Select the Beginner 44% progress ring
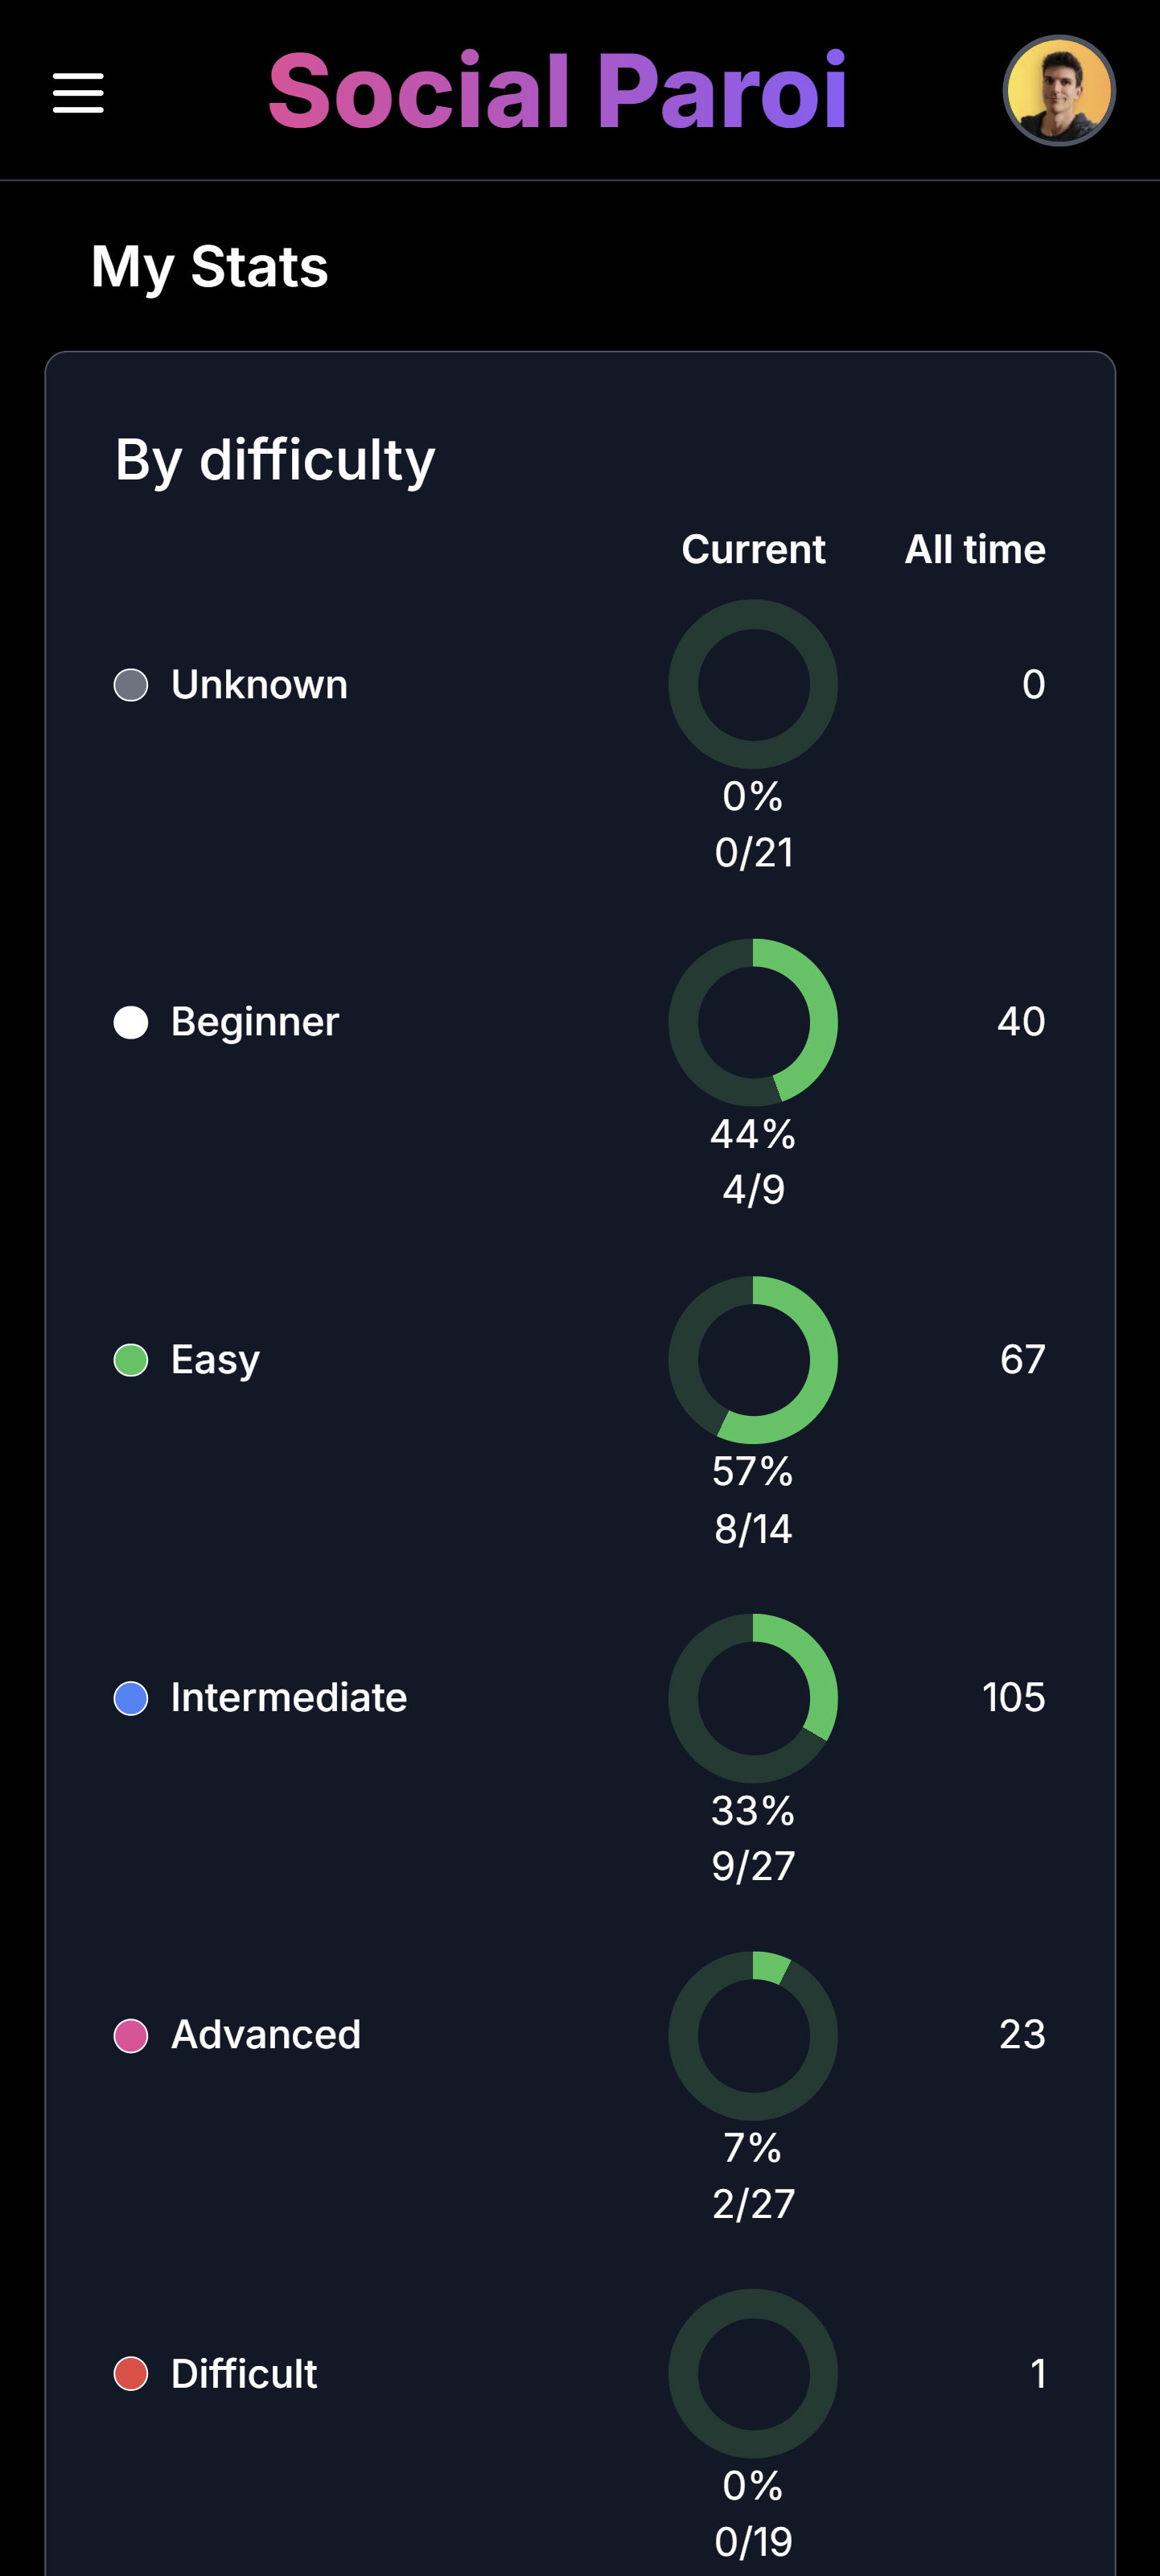1160x2576 pixels. point(753,1022)
